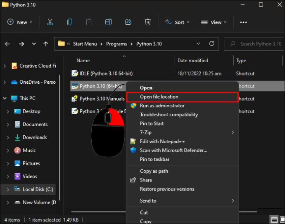Collapse the This PC tree node
This screenshot has height=224, width=285.
tap(5, 98)
